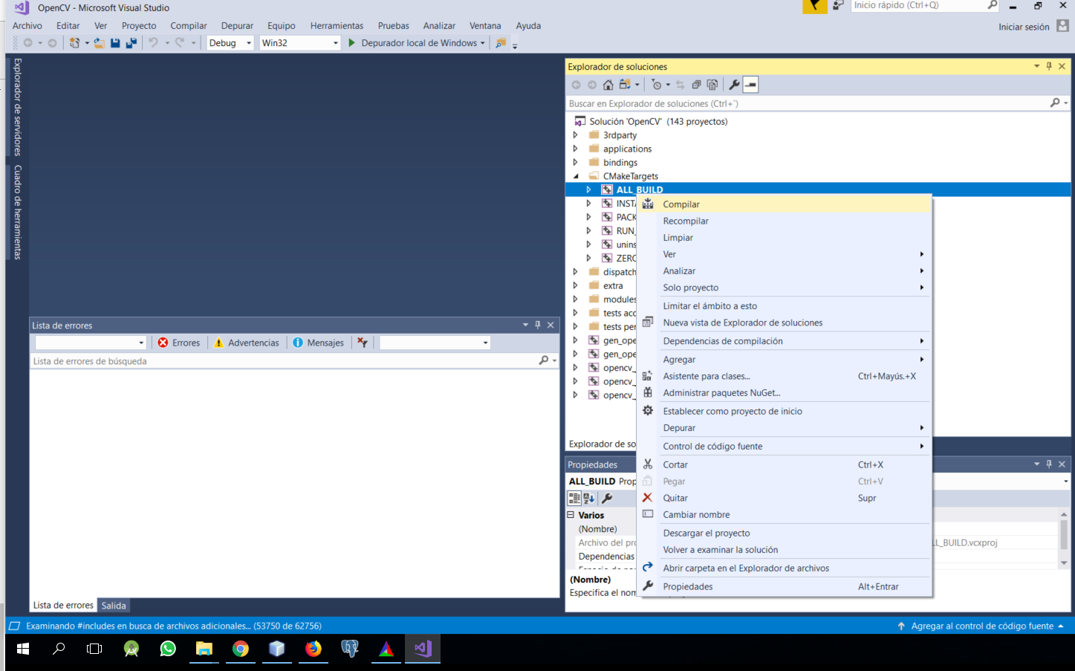Click Iniciar sesión link
Image resolution: width=1075 pixels, height=671 pixels.
click(1024, 27)
